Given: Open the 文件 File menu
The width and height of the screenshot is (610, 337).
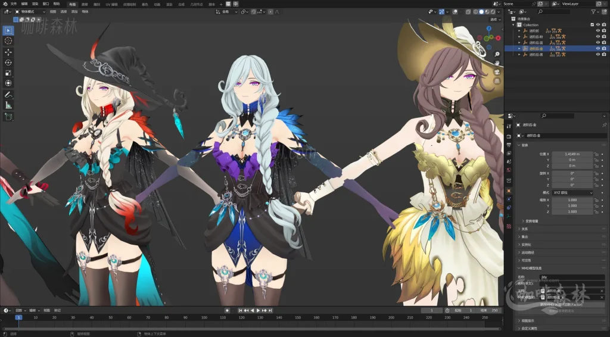Looking at the screenshot, I should coord(14,4).
